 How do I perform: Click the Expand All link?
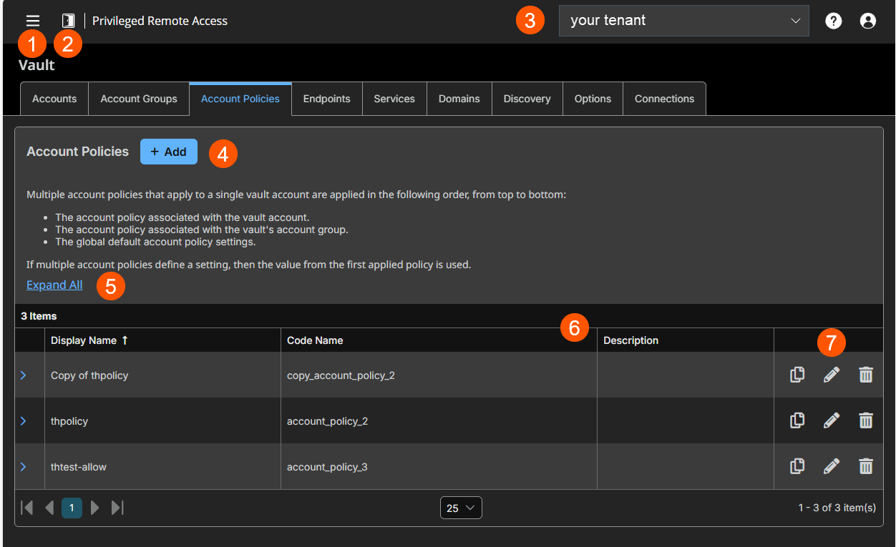click(54, 285)
